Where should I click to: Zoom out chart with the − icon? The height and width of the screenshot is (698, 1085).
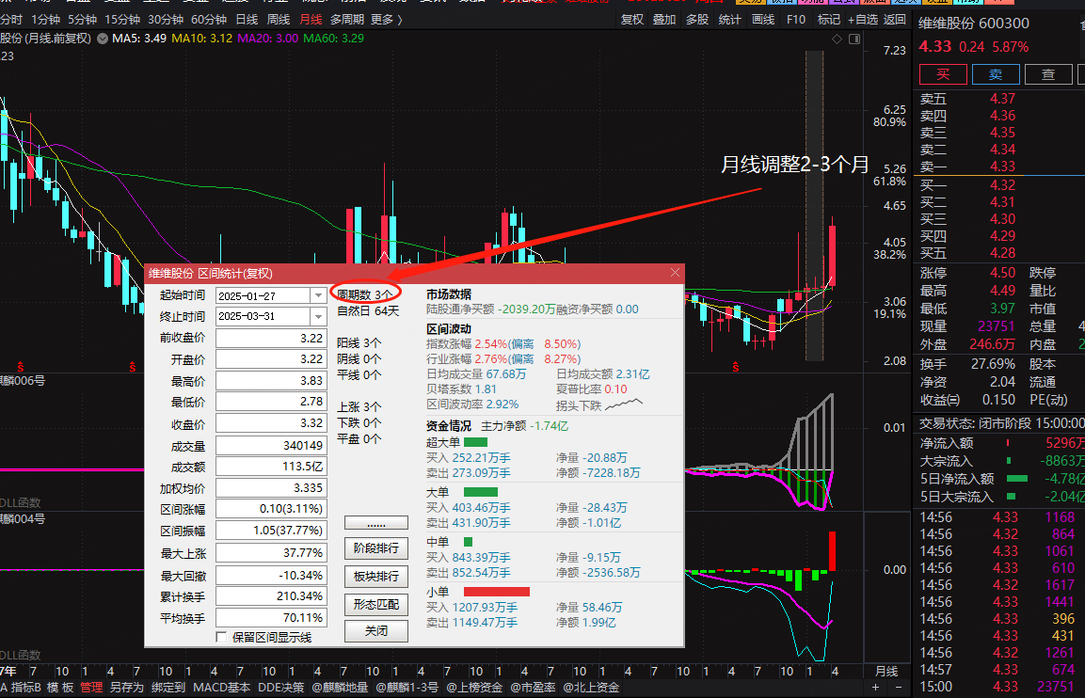[898, 687]
